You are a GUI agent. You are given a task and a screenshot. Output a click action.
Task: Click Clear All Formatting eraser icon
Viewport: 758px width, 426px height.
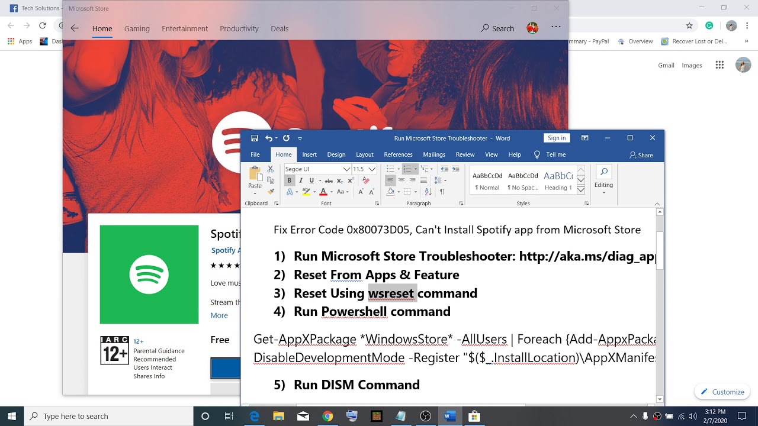pyautogui.click(x=366, y=180)
